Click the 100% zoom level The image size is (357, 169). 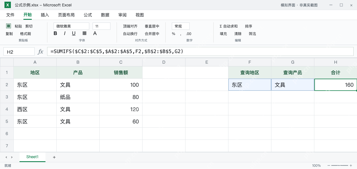(316, 166)
